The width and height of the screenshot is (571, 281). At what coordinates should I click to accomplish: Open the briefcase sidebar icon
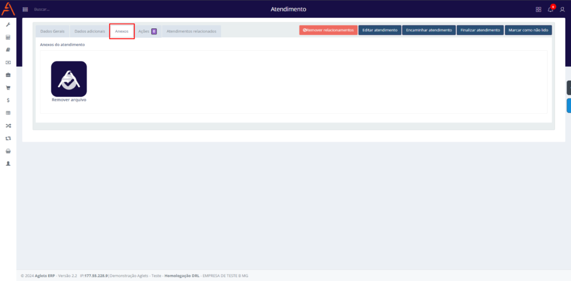(8, 75)
